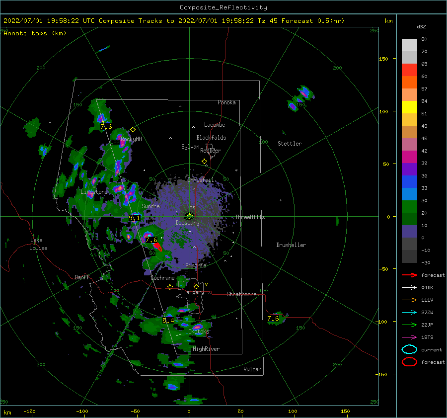Click the blue swatch between 36 and 33
The image size is (447, 418).
pos(409,182)
